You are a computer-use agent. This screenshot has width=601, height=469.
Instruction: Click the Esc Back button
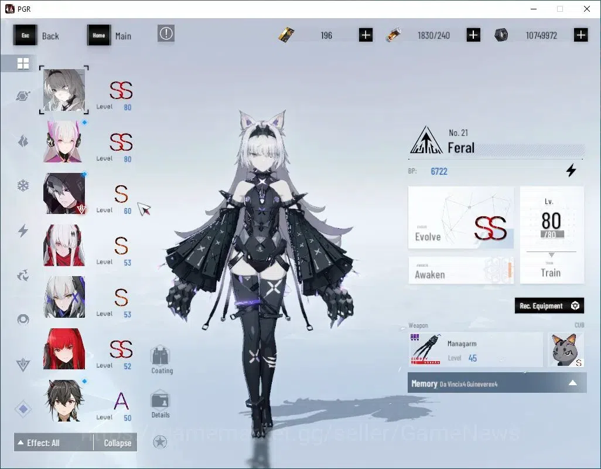coord(36,35)
